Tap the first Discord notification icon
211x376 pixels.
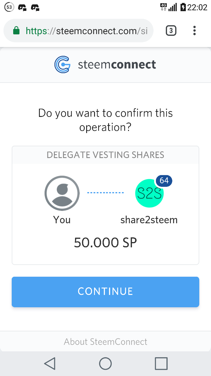[22, 8]
